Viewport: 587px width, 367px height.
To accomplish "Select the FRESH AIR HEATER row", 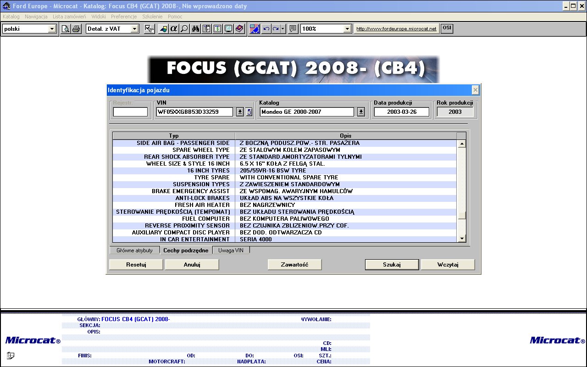I will (x=285, y=205).
